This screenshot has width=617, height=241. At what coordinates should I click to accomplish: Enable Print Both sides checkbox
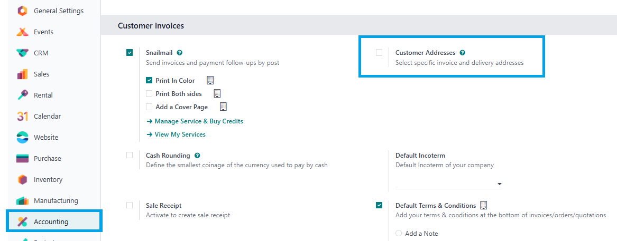tap(149, 94)
